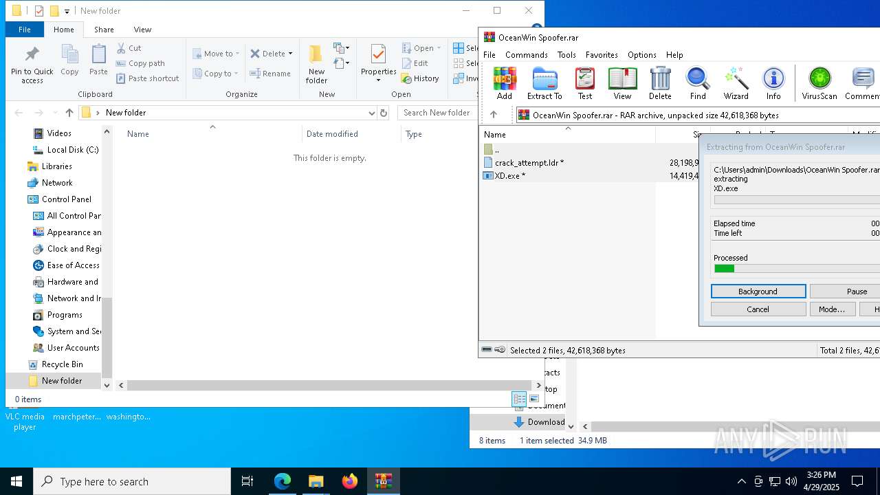Viewport: 880px width, 495px height.
Task: Open address bar history dropdown in Explorer
Action: (x=372, y=113)
